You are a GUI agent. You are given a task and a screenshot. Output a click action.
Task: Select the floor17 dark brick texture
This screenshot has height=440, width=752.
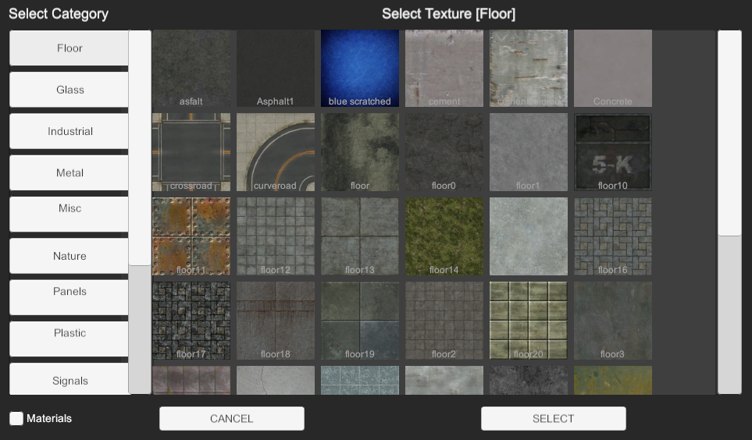click(x=191, y=321)
